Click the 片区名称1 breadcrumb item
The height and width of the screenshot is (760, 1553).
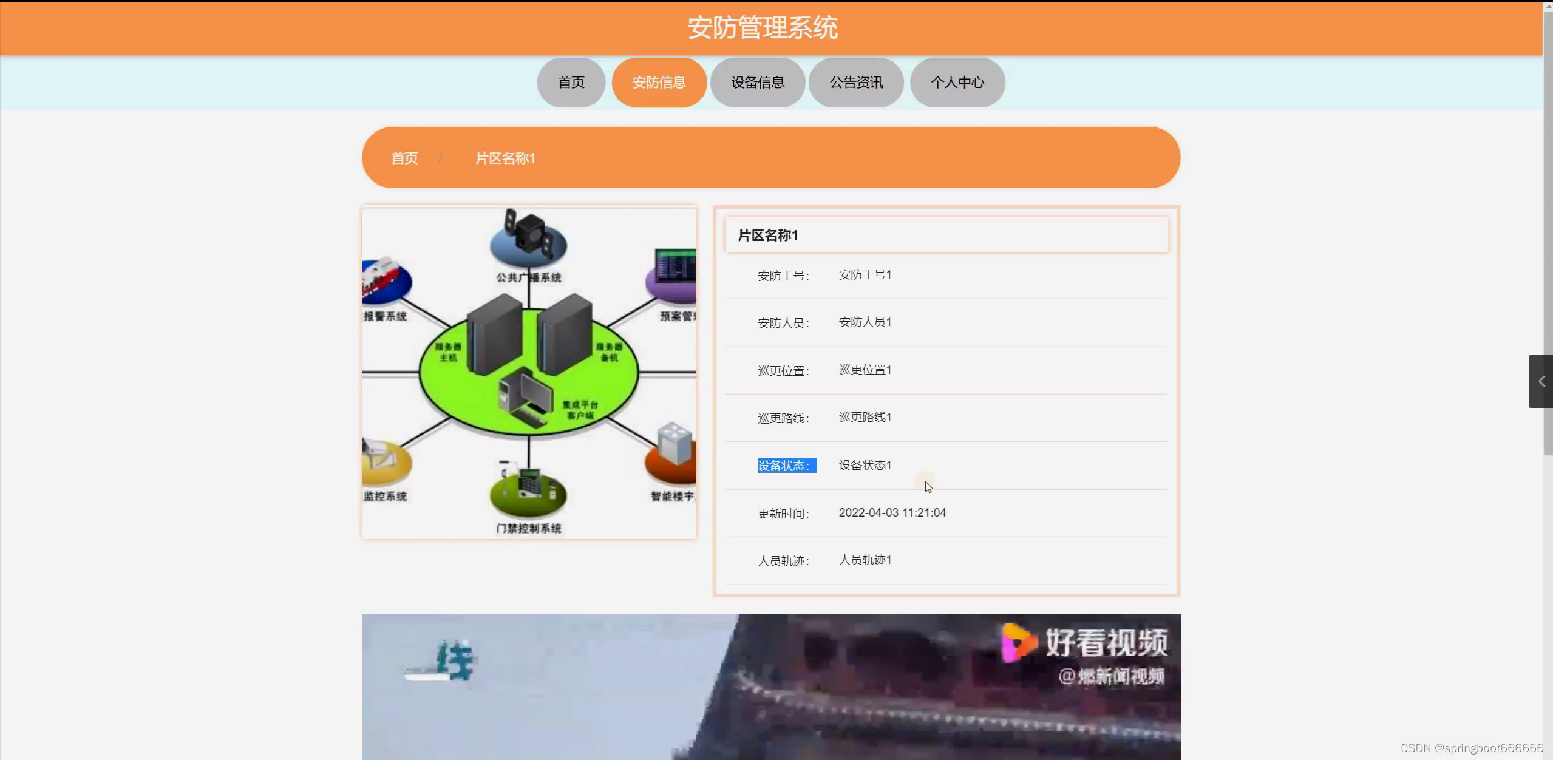tap(505, 158)
